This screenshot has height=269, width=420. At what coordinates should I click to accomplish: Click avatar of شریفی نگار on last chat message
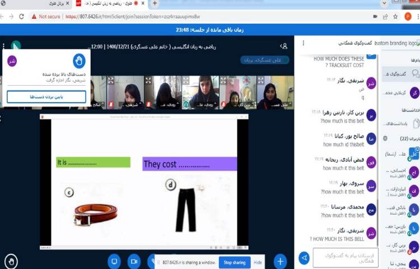coord(371,233)
